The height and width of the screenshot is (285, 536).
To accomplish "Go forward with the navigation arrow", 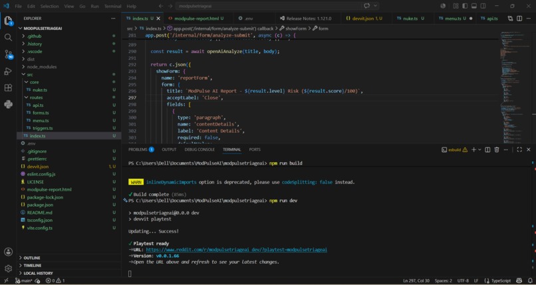I will (171, 6).
